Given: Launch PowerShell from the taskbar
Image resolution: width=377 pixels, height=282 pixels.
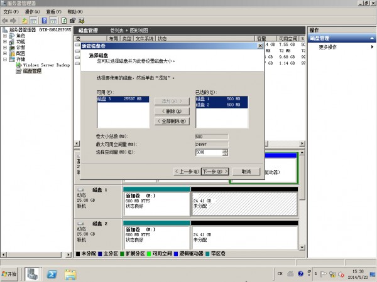Looking at the screenshot, I should (53, 274).
